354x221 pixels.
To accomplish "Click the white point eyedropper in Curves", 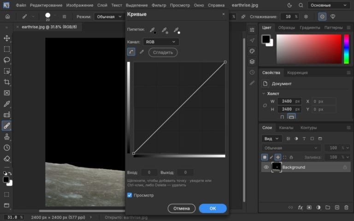I will click(177, 30).
